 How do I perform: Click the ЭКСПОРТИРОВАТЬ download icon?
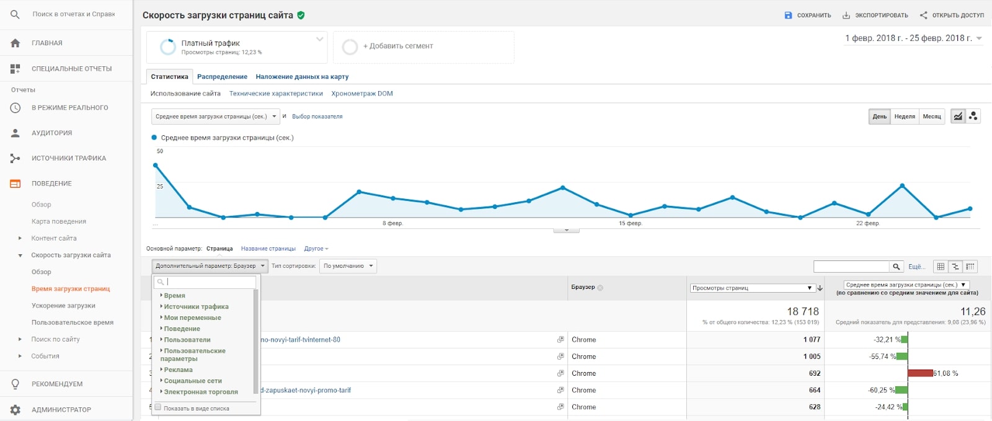tap(846, 15)
